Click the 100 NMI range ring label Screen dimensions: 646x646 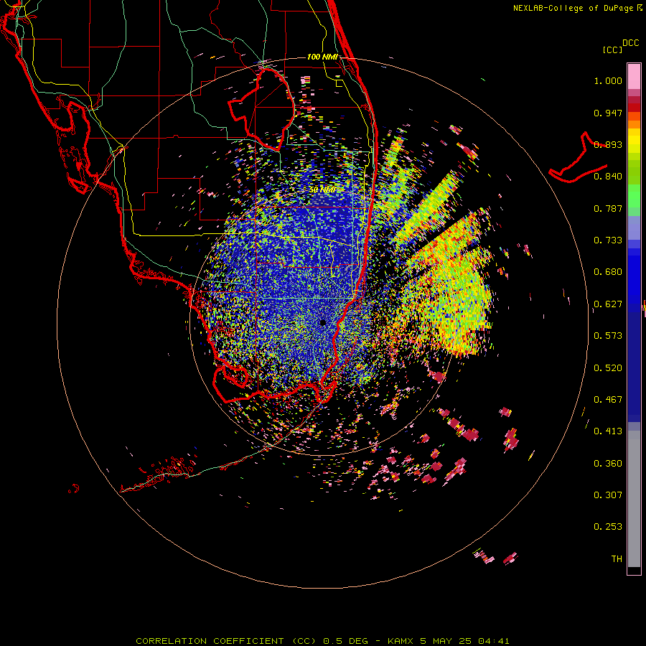coord(322,57)
